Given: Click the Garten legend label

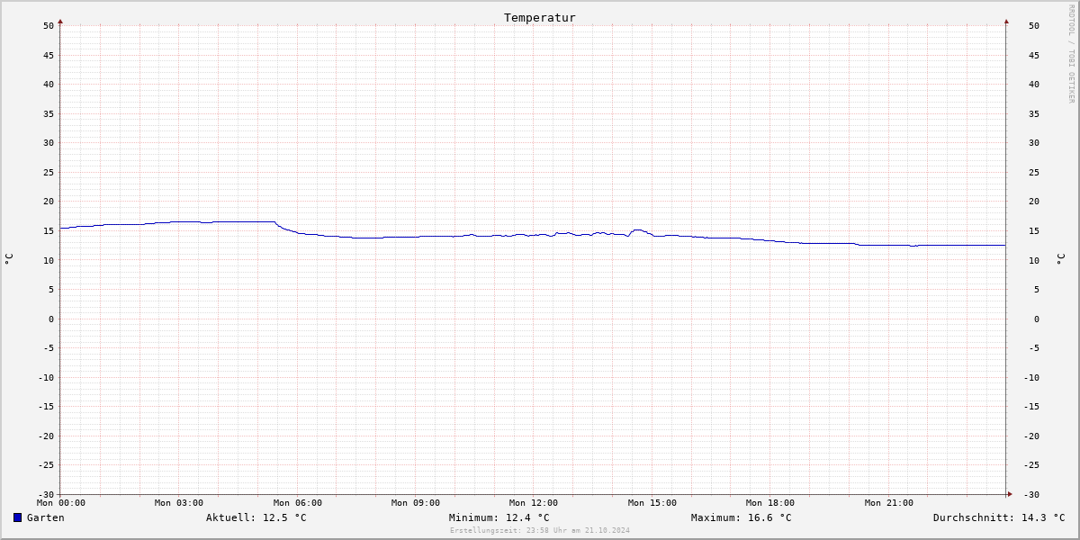Looking at the screenshot, I should click(x=46, y=517).
